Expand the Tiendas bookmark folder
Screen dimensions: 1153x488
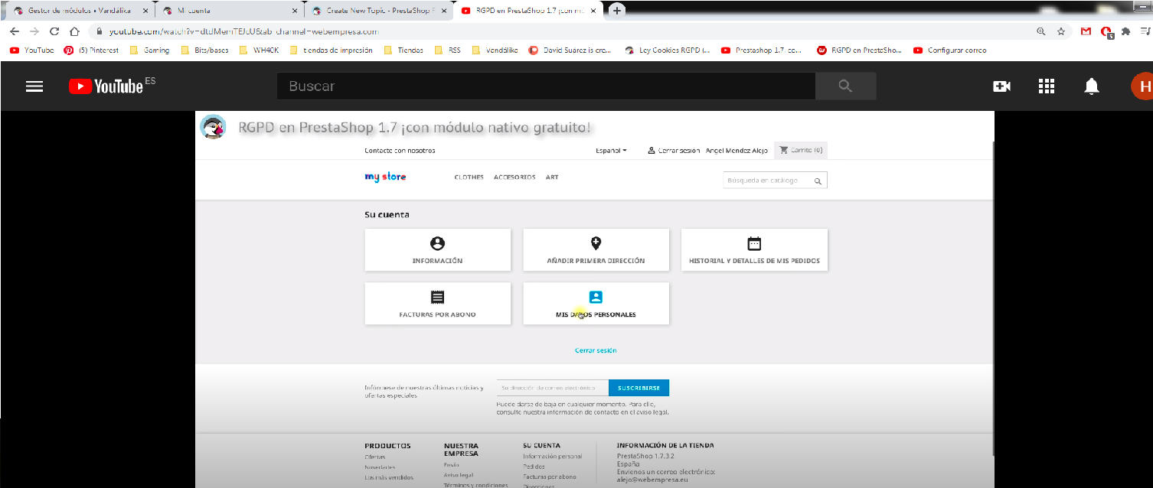click(x=403, y=50)
